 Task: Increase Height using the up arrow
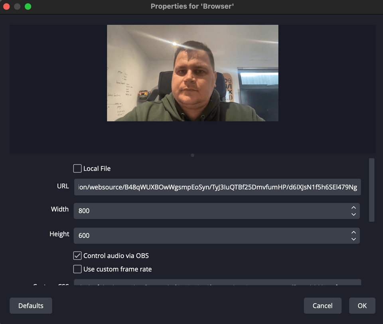(x=353, y=232)
